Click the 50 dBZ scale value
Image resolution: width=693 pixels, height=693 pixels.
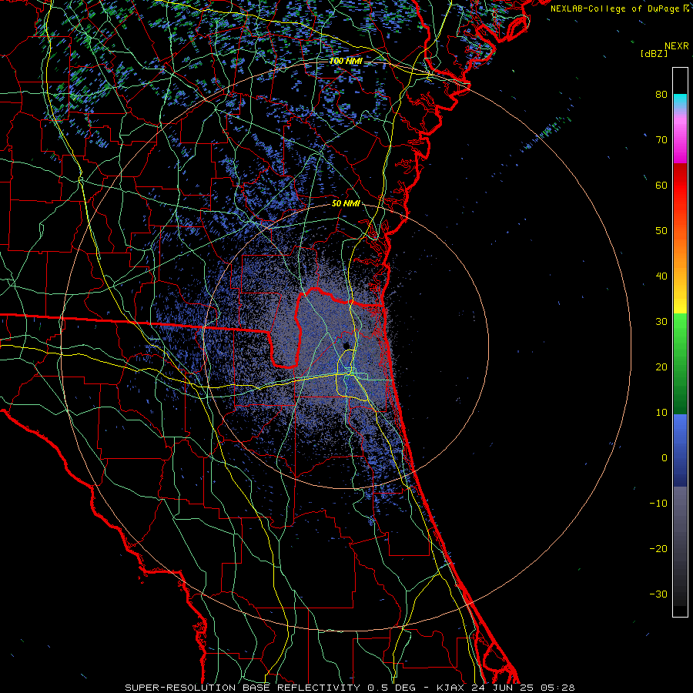661,231
